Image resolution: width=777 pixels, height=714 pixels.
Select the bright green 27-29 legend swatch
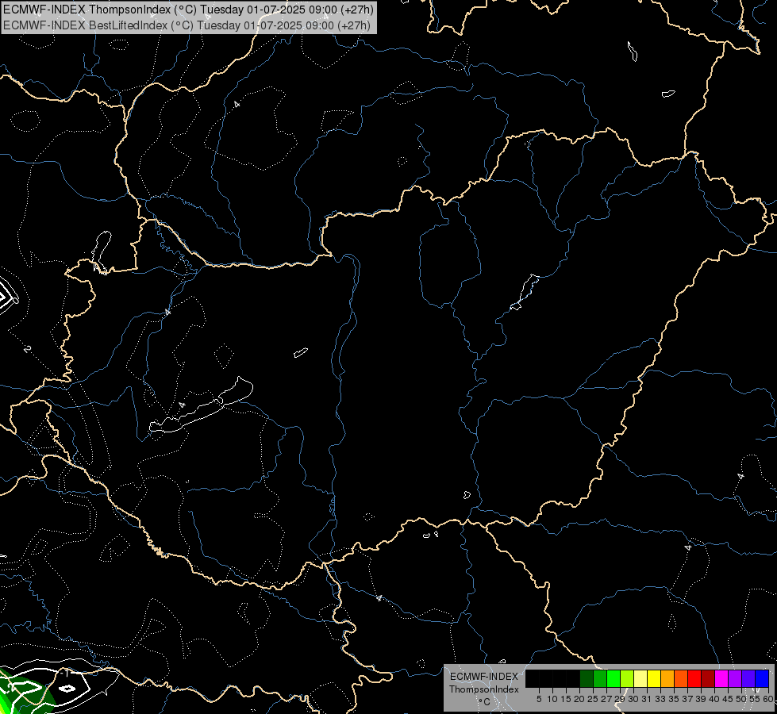614,678
